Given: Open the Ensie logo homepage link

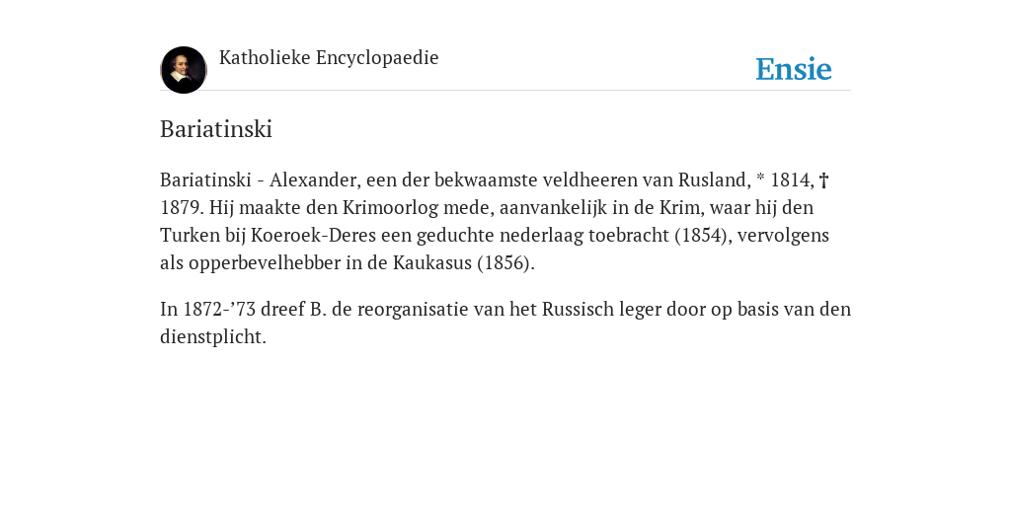Looking at the screenshot, I should [x=793, y=69].
